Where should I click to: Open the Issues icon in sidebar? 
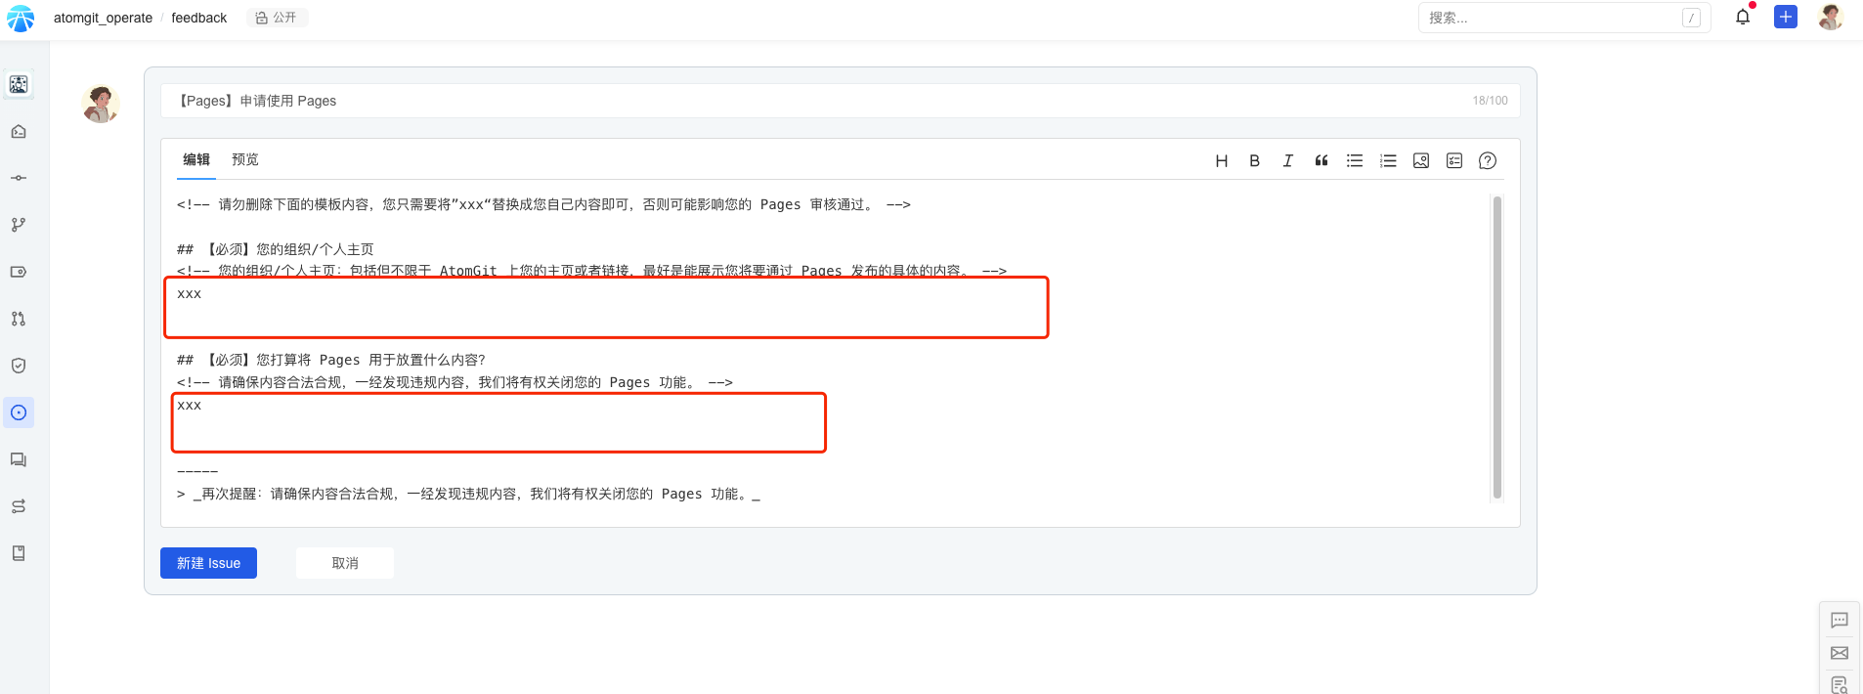point(19,412)
